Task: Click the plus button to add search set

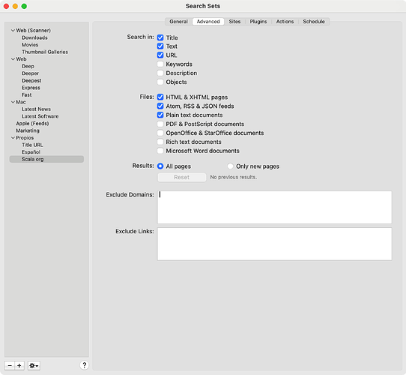Action: [x=19, y=366]
